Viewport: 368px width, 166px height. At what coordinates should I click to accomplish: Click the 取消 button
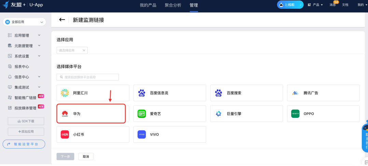[x=86, y=157]
